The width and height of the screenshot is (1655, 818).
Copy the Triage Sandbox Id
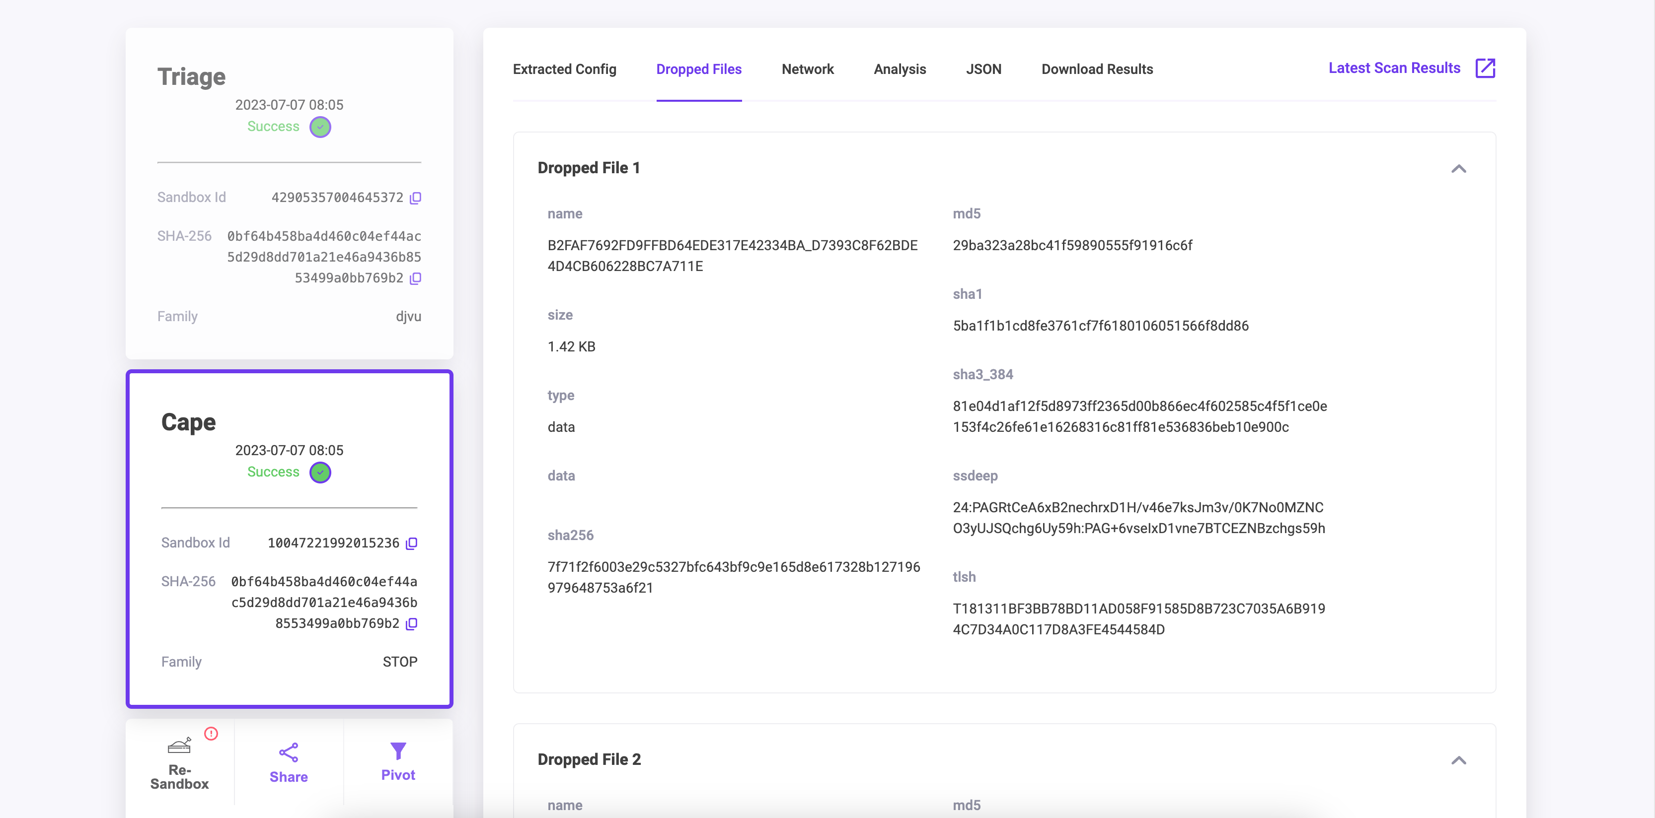[416, 198]
